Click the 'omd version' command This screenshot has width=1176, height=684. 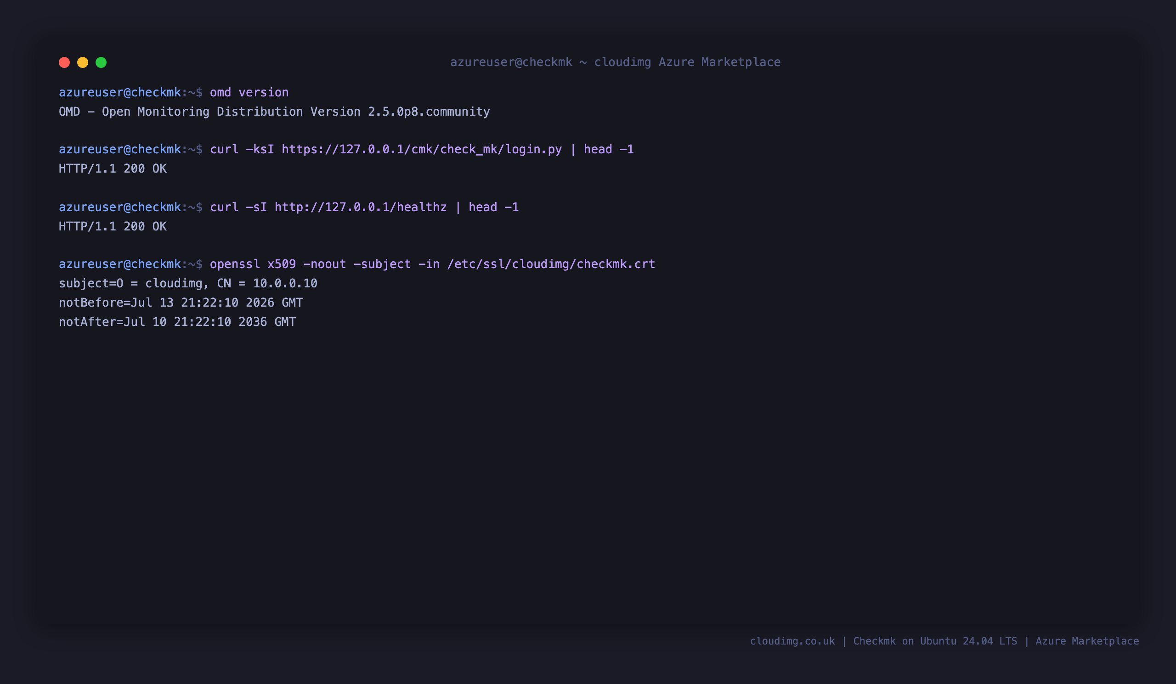click(x=249, y=92)
